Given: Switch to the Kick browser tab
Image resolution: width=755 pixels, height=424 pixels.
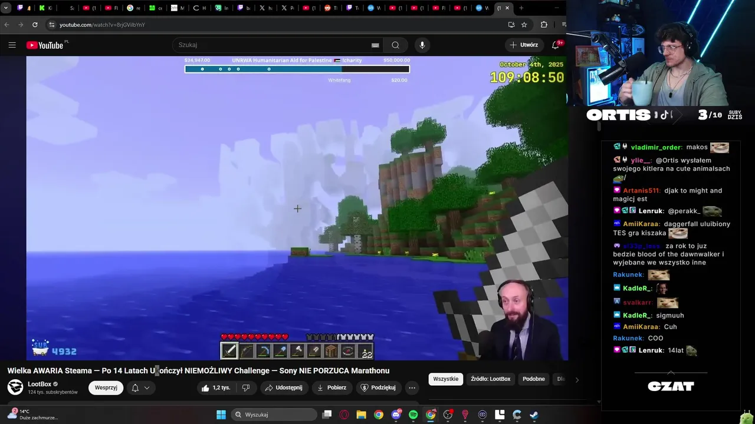Looking at the screenshot, I should 45,8.
